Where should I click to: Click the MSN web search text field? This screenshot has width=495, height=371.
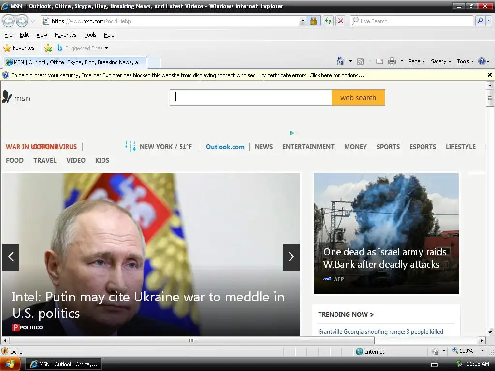click(x=251, y=98)
